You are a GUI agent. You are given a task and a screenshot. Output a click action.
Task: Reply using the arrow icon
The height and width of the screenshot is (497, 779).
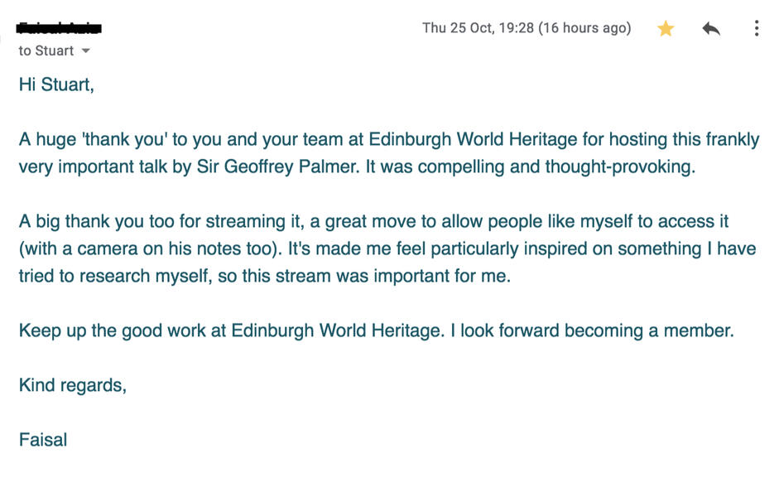[x=711, y=29]
